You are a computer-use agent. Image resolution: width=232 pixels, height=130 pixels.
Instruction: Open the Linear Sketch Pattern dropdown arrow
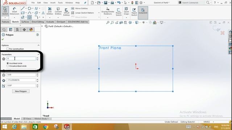point(99,13)
